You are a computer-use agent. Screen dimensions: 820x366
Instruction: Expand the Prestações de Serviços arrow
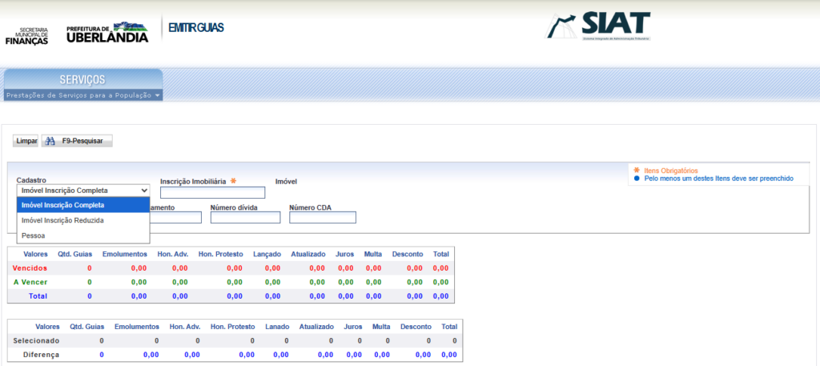(159, 95)
